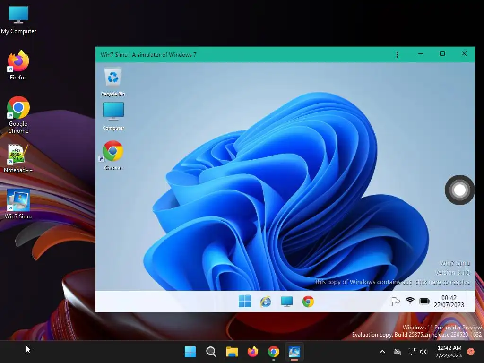
Task: Click 'This copy of Windows contains ads' link
Action: pos(392,282)
